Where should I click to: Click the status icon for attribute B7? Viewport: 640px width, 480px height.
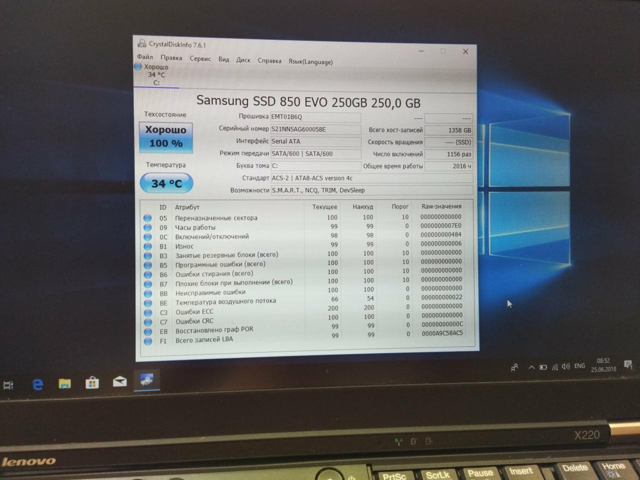pyautogui.click(x=147, y=284)
